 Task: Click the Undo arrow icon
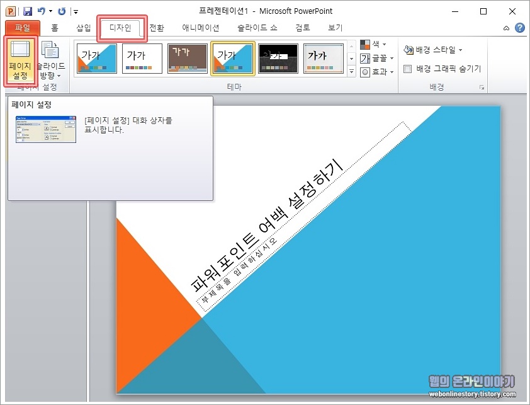point(42,11)
